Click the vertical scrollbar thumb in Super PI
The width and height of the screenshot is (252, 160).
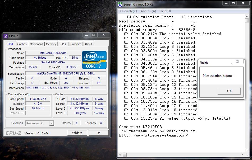pyautogui.click(x=247, y=21)
